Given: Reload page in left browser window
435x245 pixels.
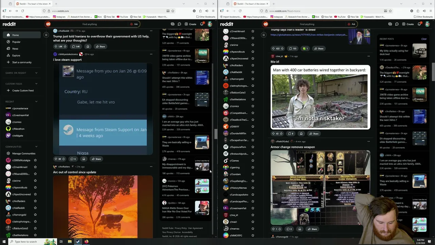Looking at the screenshot, I should 22,11.
